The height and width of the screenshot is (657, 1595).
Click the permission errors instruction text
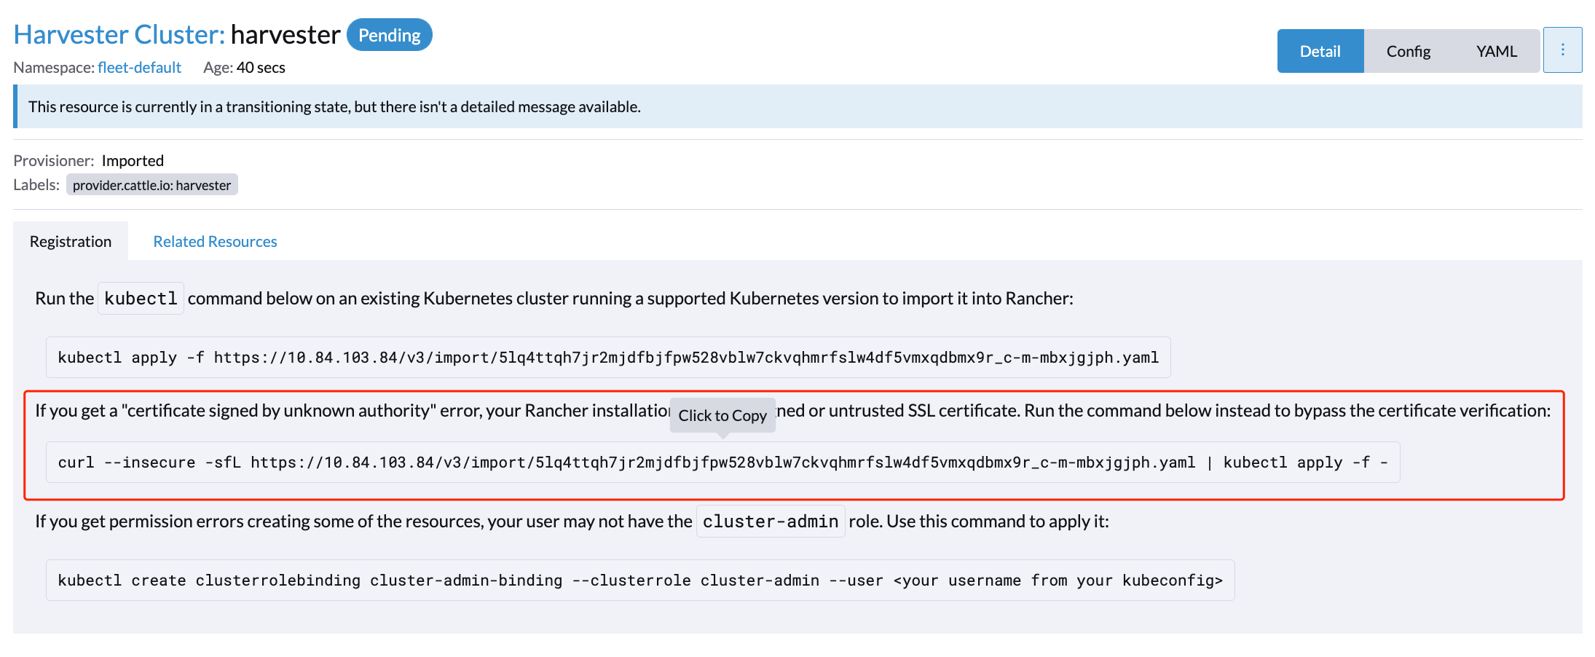pos(572,522)
